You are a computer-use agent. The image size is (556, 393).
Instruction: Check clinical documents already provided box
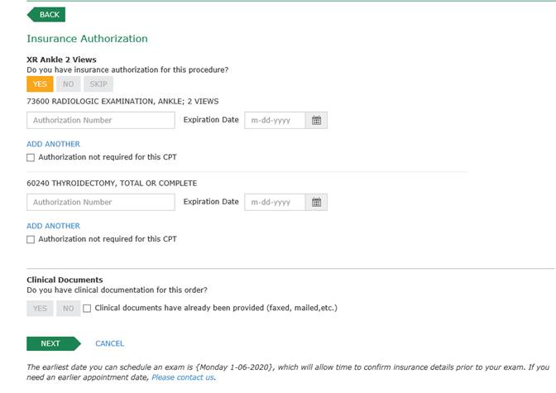pos(87,309)
